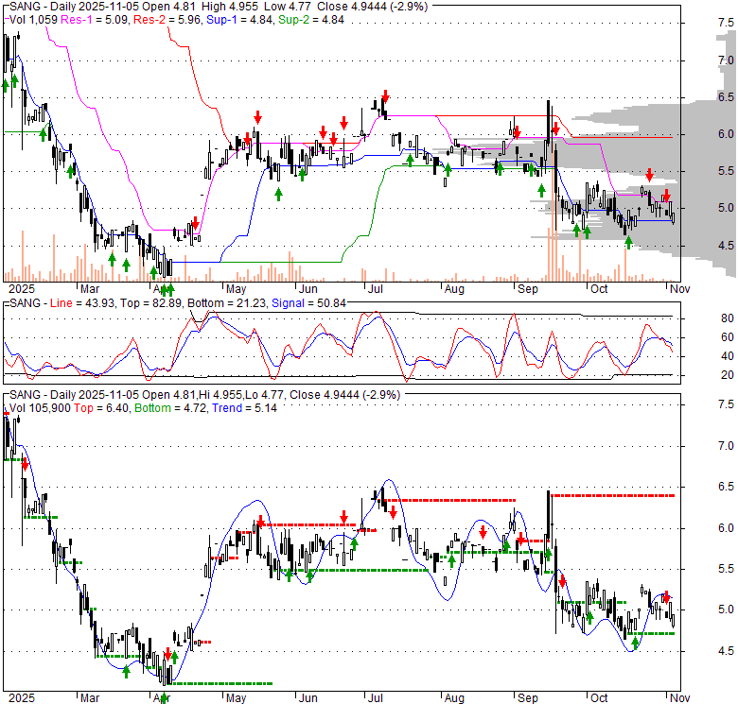
Task: Select the Oct label on bottom chart time axis
Action: pyautogui.click(x=599, y=698)
